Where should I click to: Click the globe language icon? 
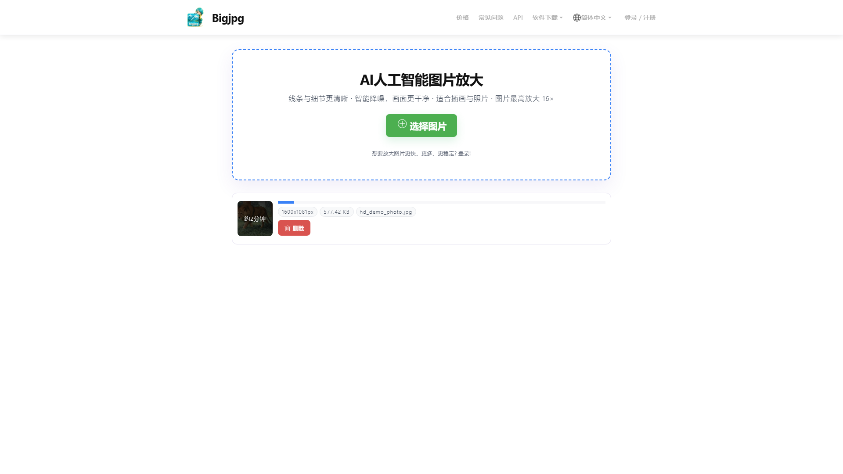click(x=577, y=18)
